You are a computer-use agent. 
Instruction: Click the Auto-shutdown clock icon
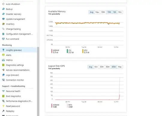click(x=3, y=4)
